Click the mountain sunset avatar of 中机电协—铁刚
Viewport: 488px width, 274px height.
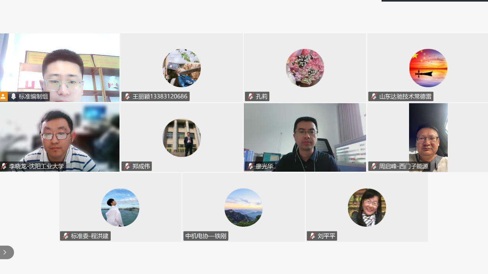[243, 207]
